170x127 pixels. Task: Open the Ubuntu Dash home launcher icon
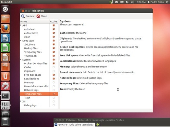click(5, 9)
